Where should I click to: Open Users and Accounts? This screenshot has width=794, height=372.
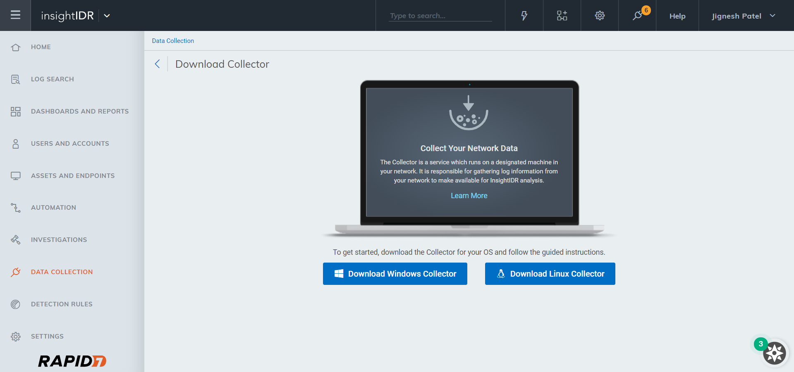[69, 143]
